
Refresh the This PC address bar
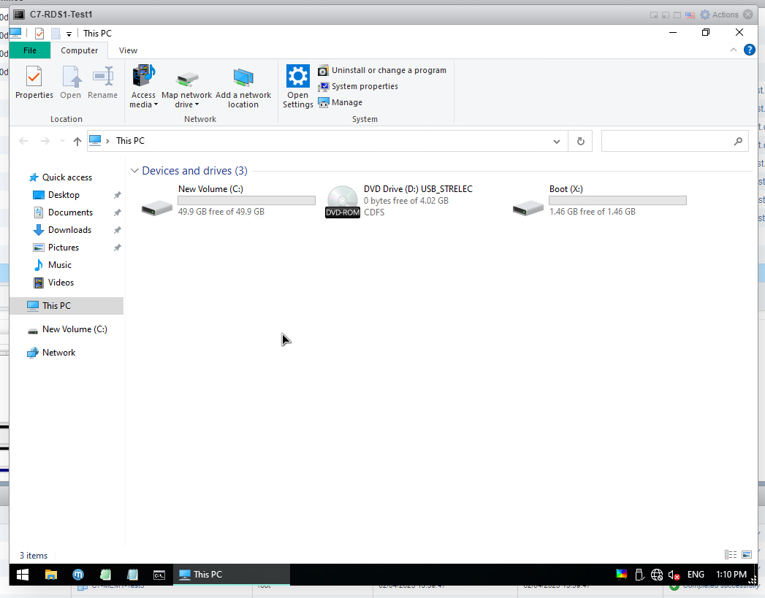tap(581, 141)
